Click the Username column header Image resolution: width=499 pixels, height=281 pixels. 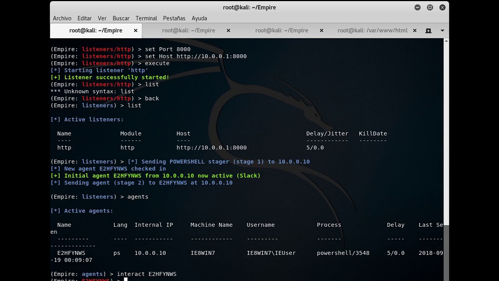pyautogui.click(x=261, y=225)
